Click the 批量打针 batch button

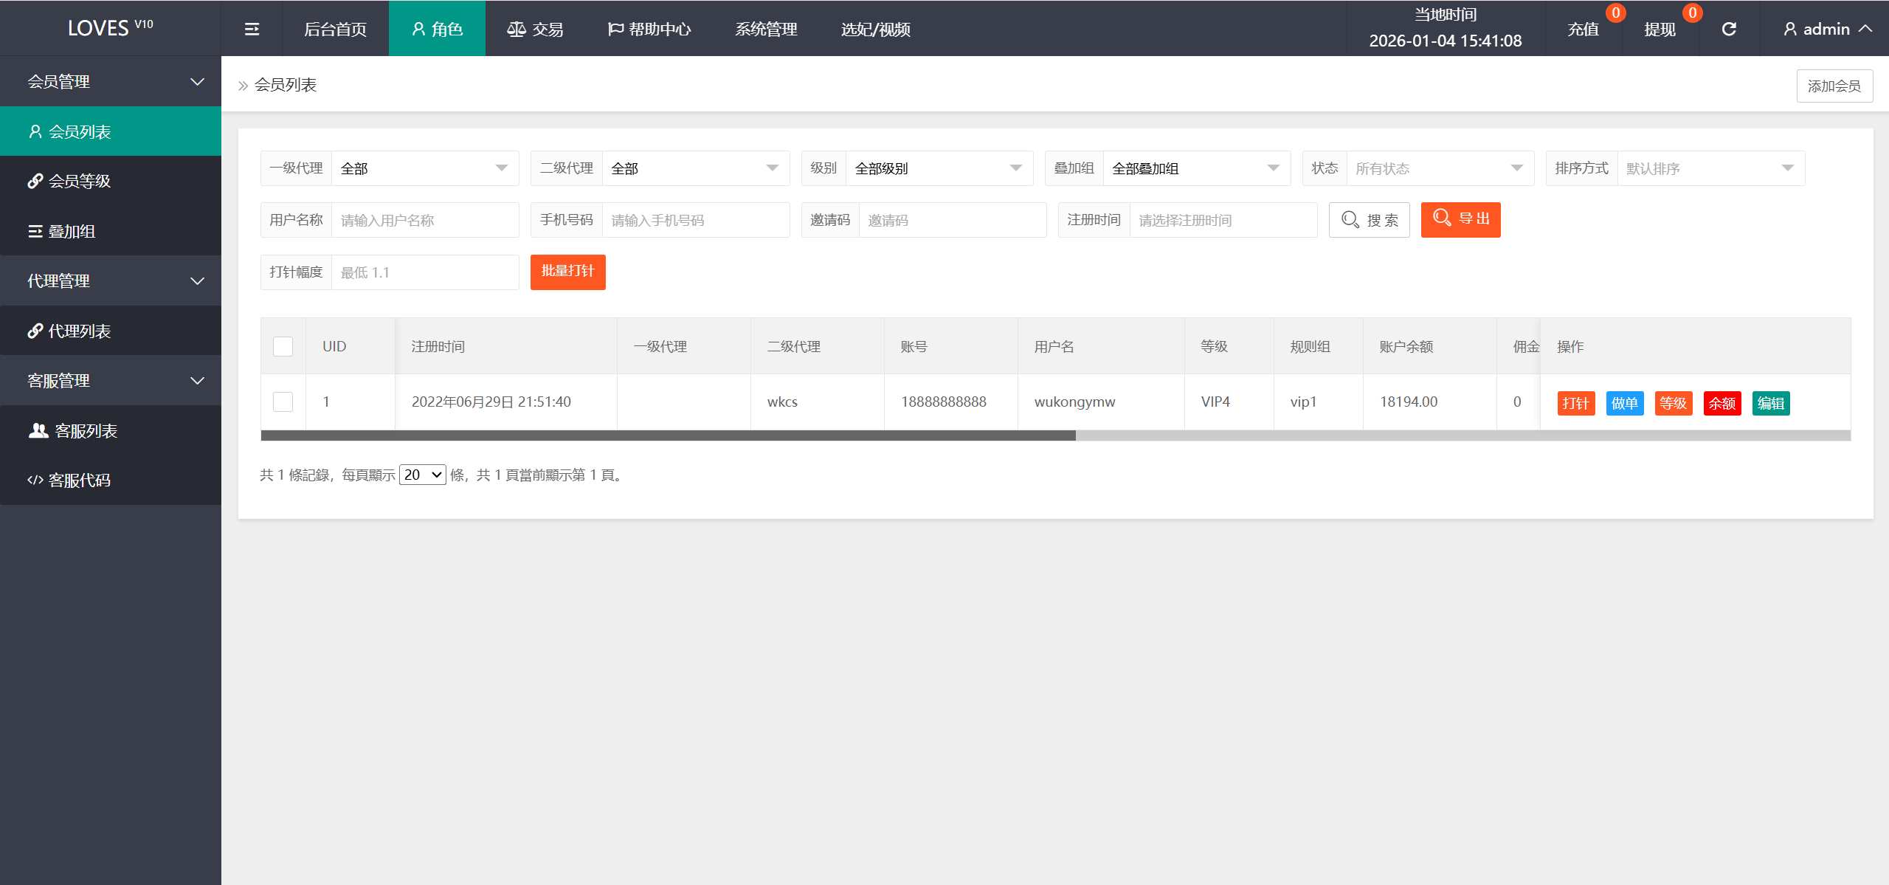[567, 272]
